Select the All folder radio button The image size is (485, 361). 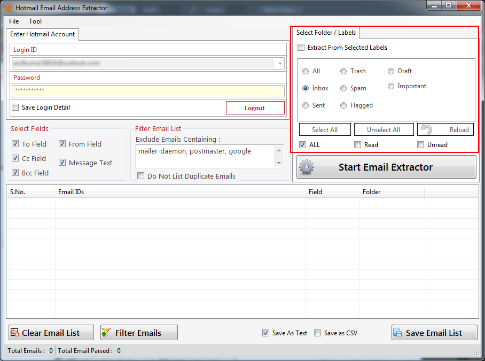click(x=306, y=71)
